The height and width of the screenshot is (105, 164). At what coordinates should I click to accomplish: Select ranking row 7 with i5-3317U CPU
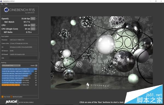19,83
